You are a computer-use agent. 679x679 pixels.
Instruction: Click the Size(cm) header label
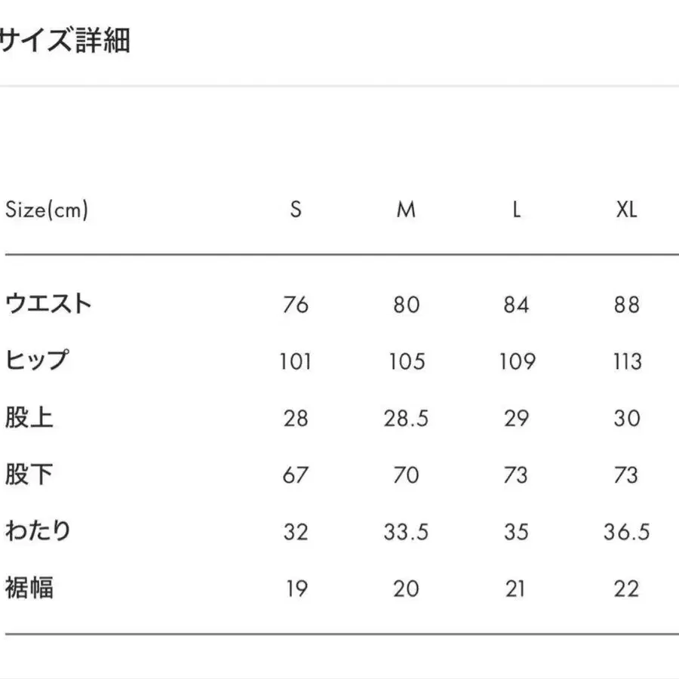(x=47, y=210)
